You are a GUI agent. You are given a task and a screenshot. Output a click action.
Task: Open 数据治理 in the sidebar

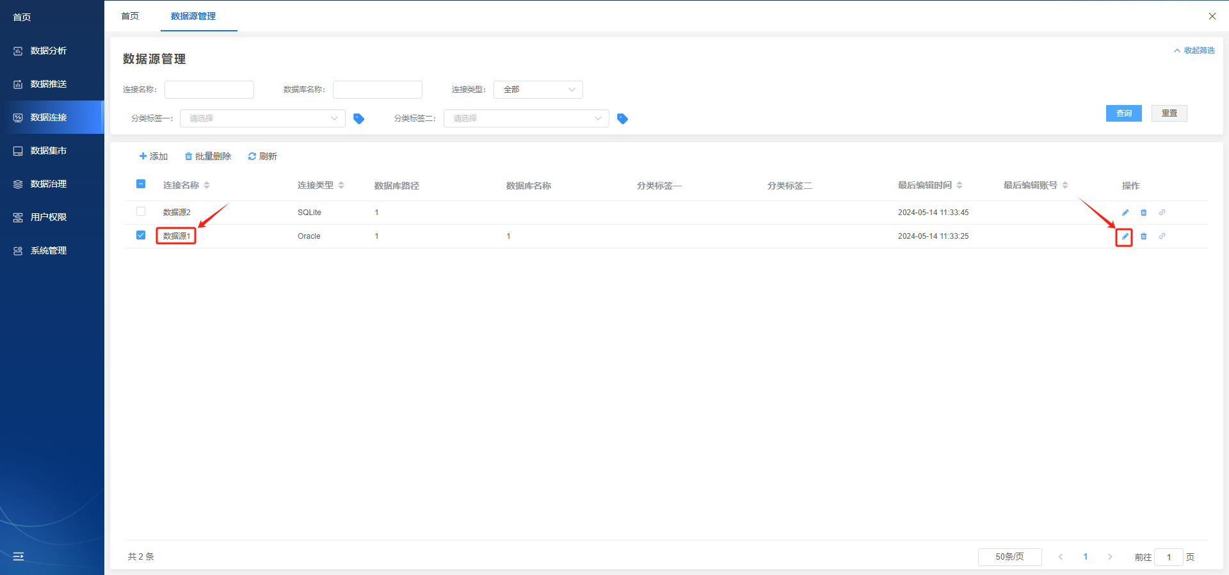[x=49, y=184]
